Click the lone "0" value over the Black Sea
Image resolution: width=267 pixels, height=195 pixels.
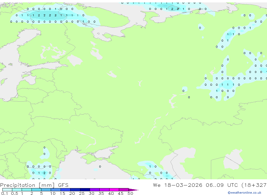pos(100,167)
